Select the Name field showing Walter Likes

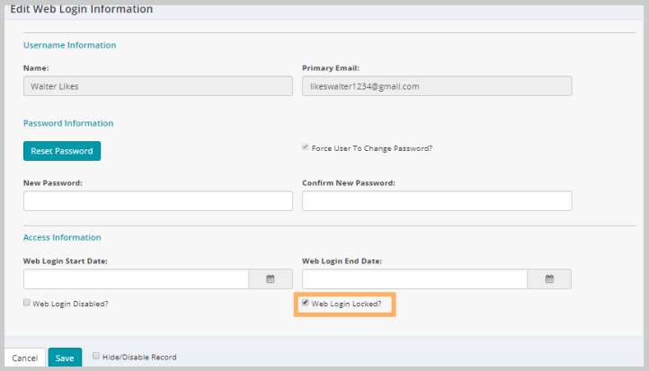158,86
